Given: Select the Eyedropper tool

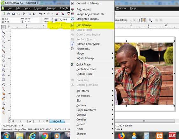Looking at the screenshot, I should click(4, 98).
